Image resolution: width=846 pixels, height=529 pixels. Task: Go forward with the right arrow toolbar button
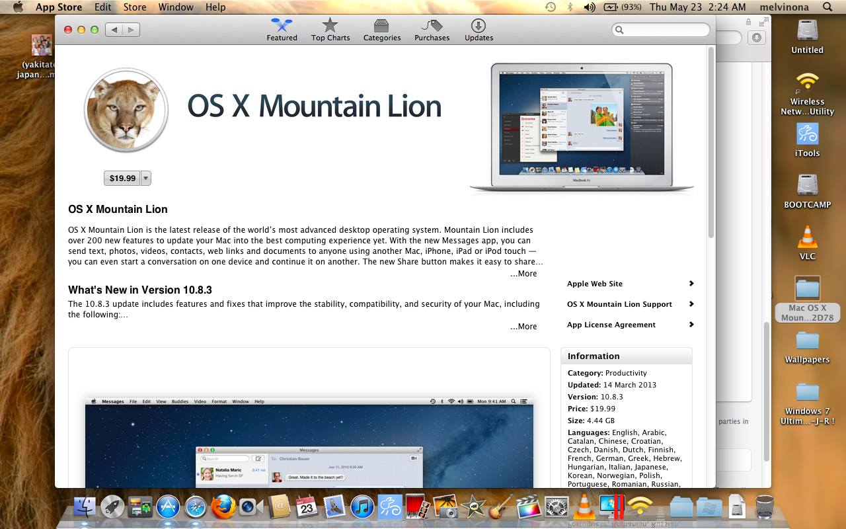coord(132,30)
